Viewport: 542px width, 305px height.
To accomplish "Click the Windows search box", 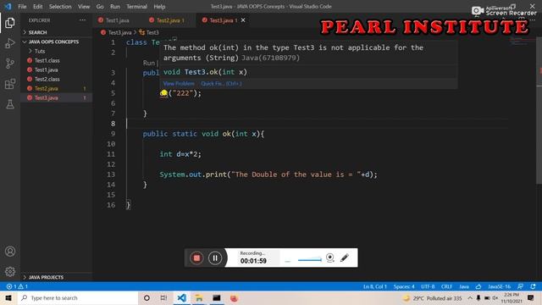I will point(78,298).
